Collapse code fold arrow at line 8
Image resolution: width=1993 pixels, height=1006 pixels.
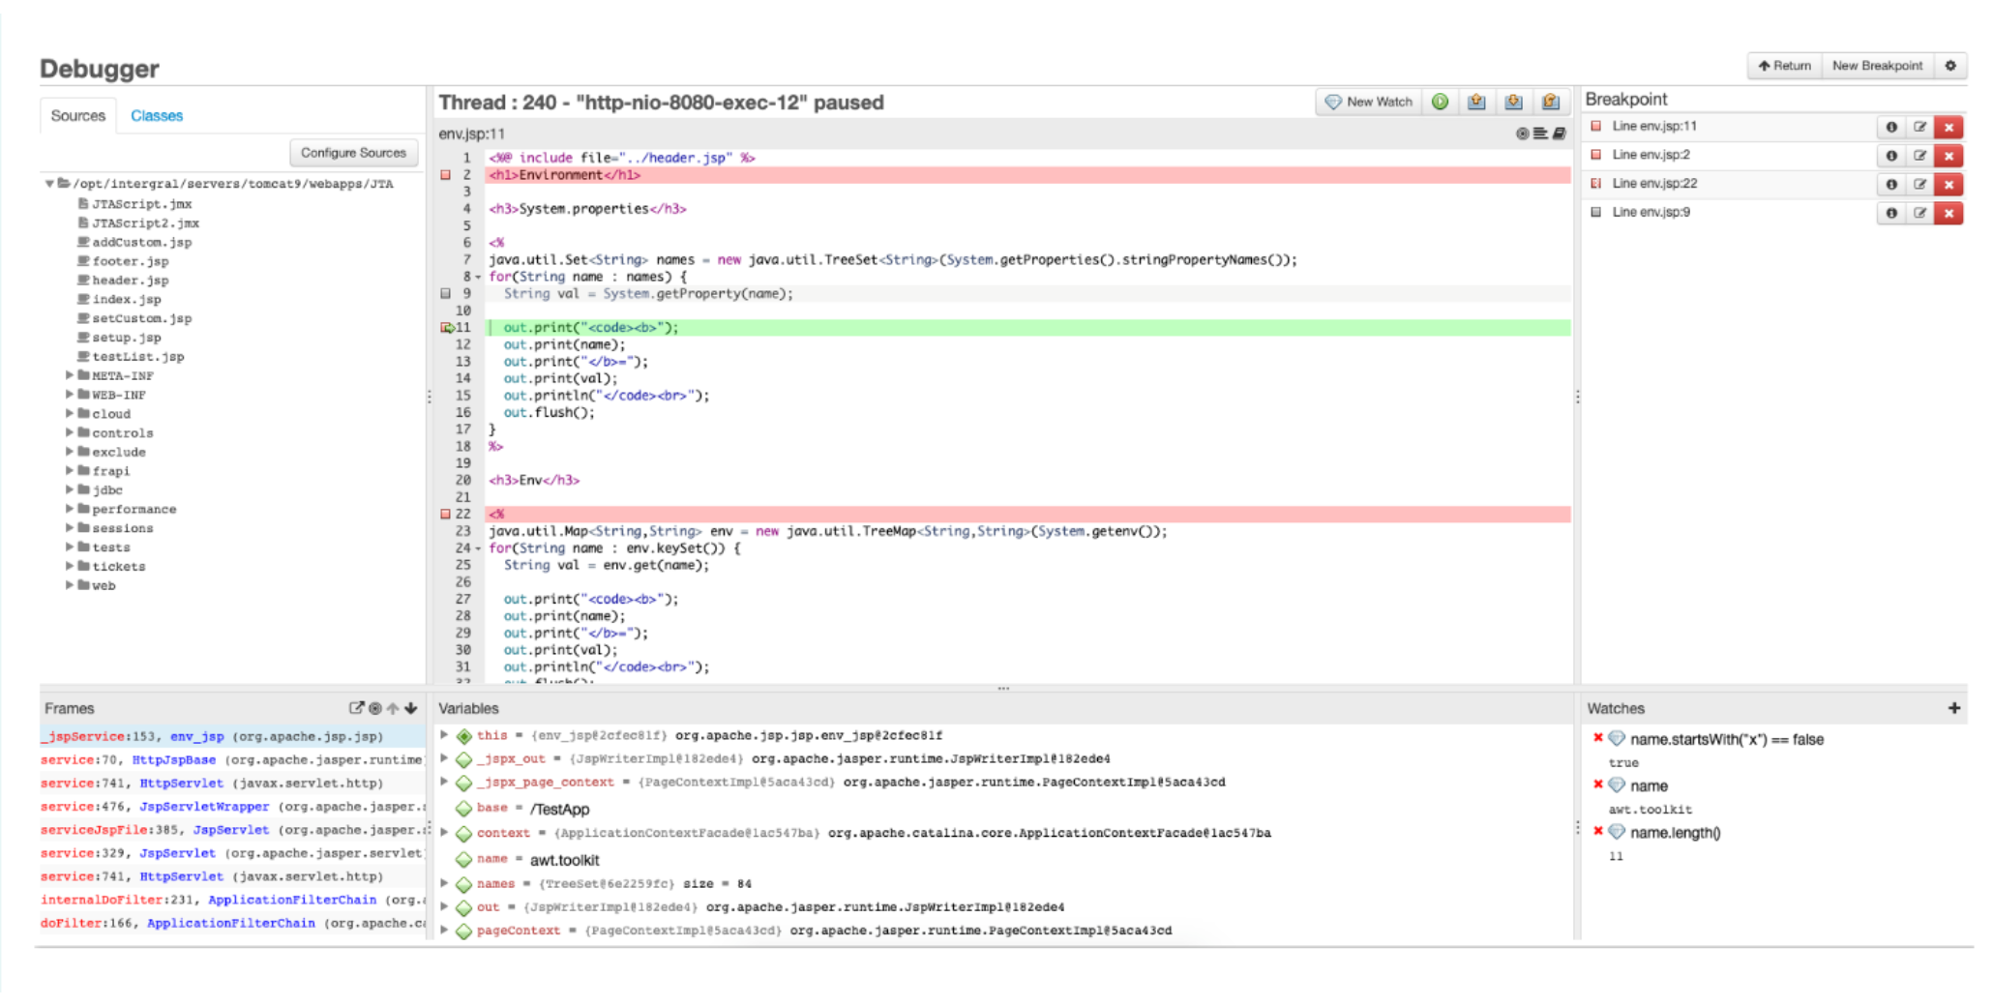click(478, 278)
